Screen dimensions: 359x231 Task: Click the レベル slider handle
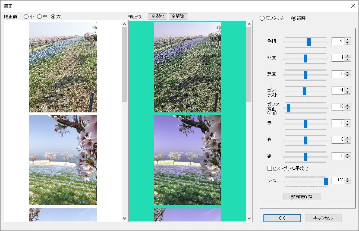pos(326,181)
